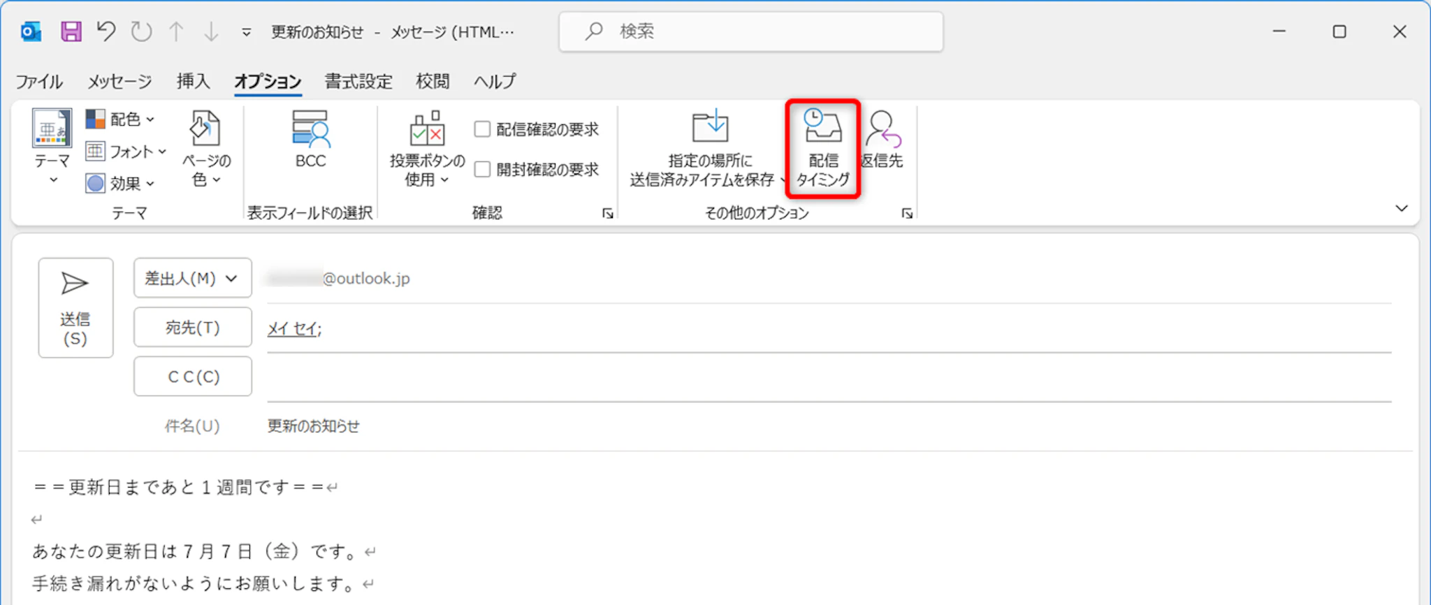Click the 検索 search box
The width and height of the screenshot is (1431, 605).
(x=751, y=31)
